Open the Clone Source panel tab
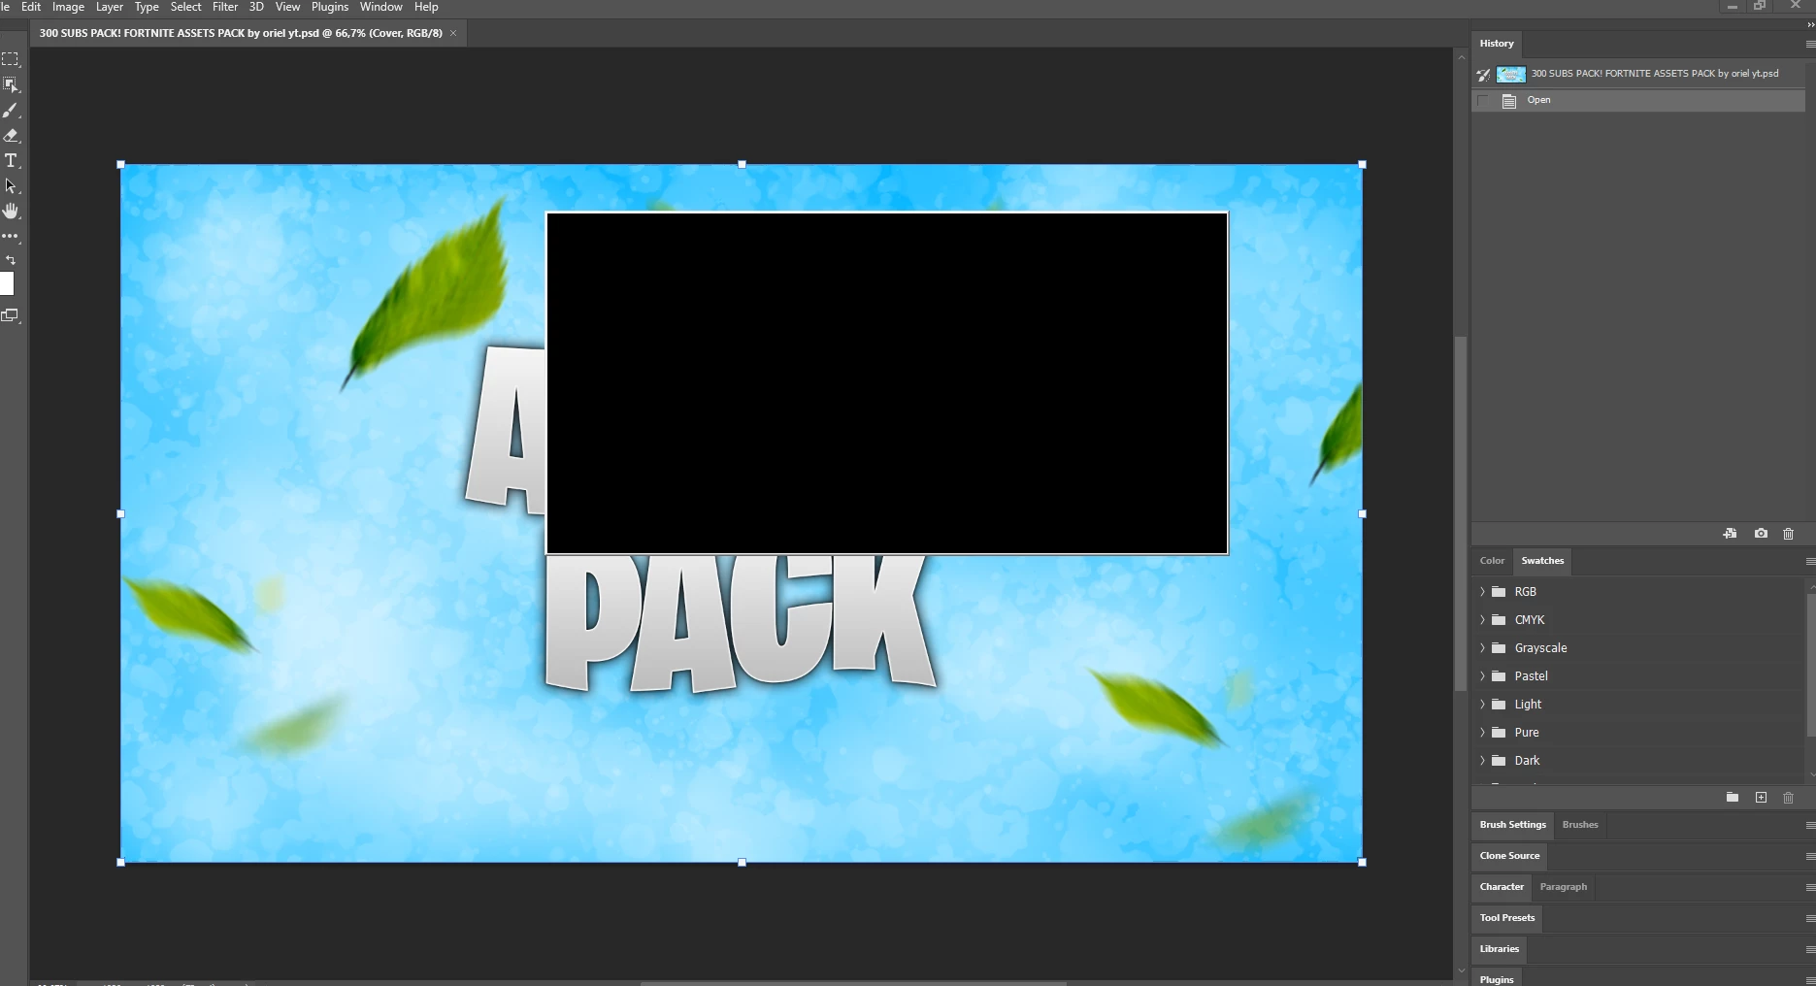Image resolution: width=1816 pixels, height=986 pixels. (x=1509, y=856)
